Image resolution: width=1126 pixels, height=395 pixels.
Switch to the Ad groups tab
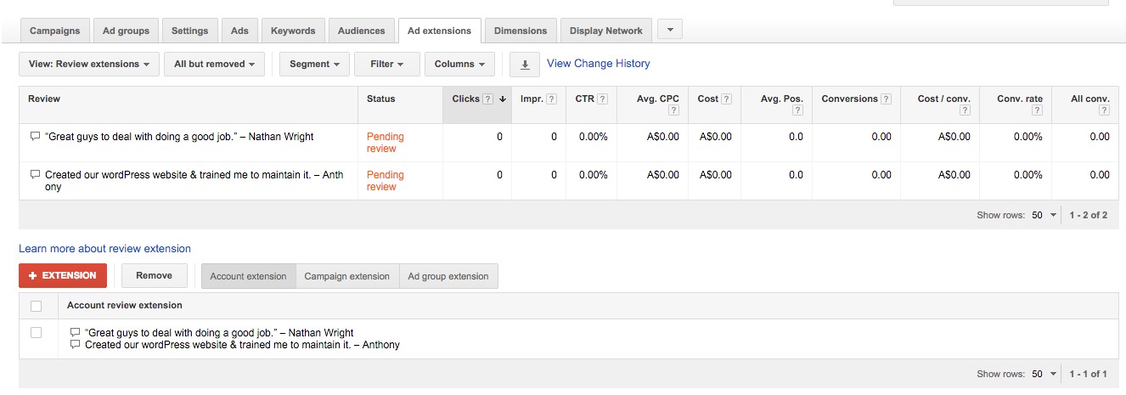coord(126,31)
